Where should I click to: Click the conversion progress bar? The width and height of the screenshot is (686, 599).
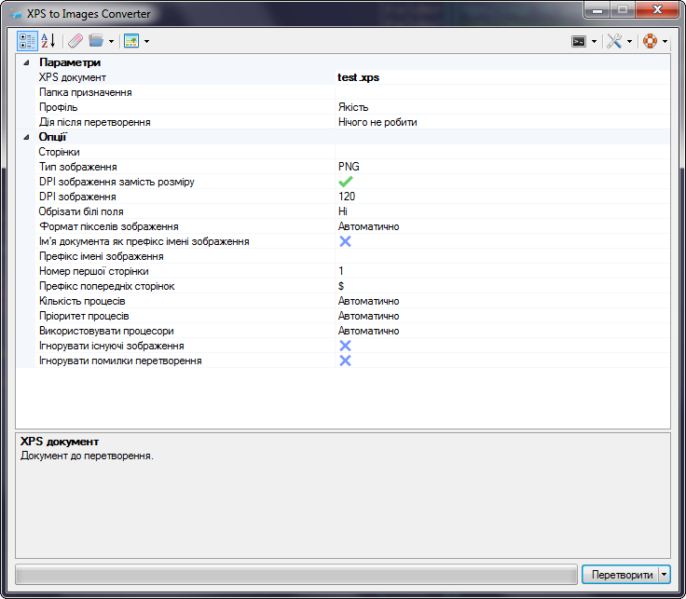click(296, 575)
